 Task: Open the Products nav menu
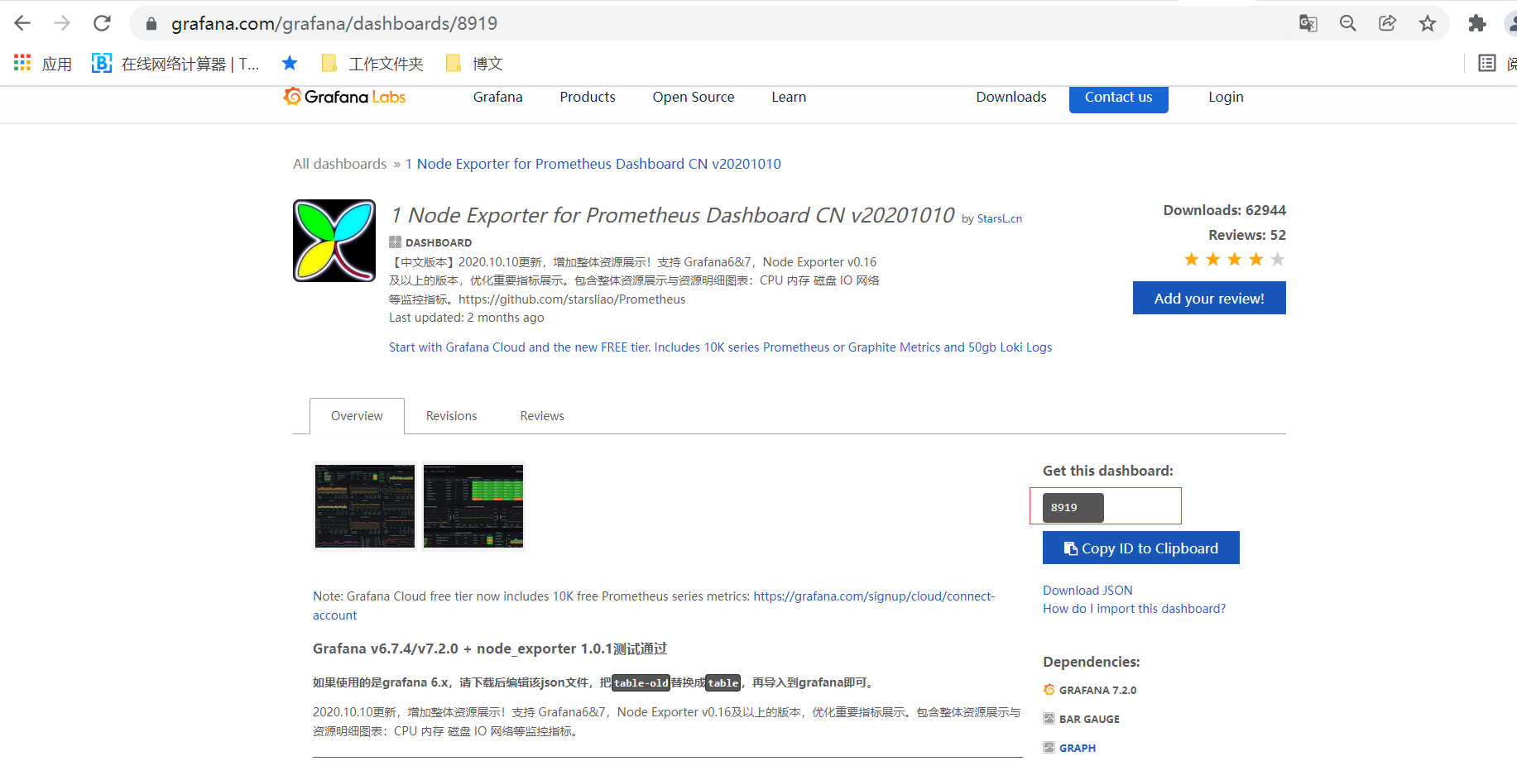[x=588, y=97]
